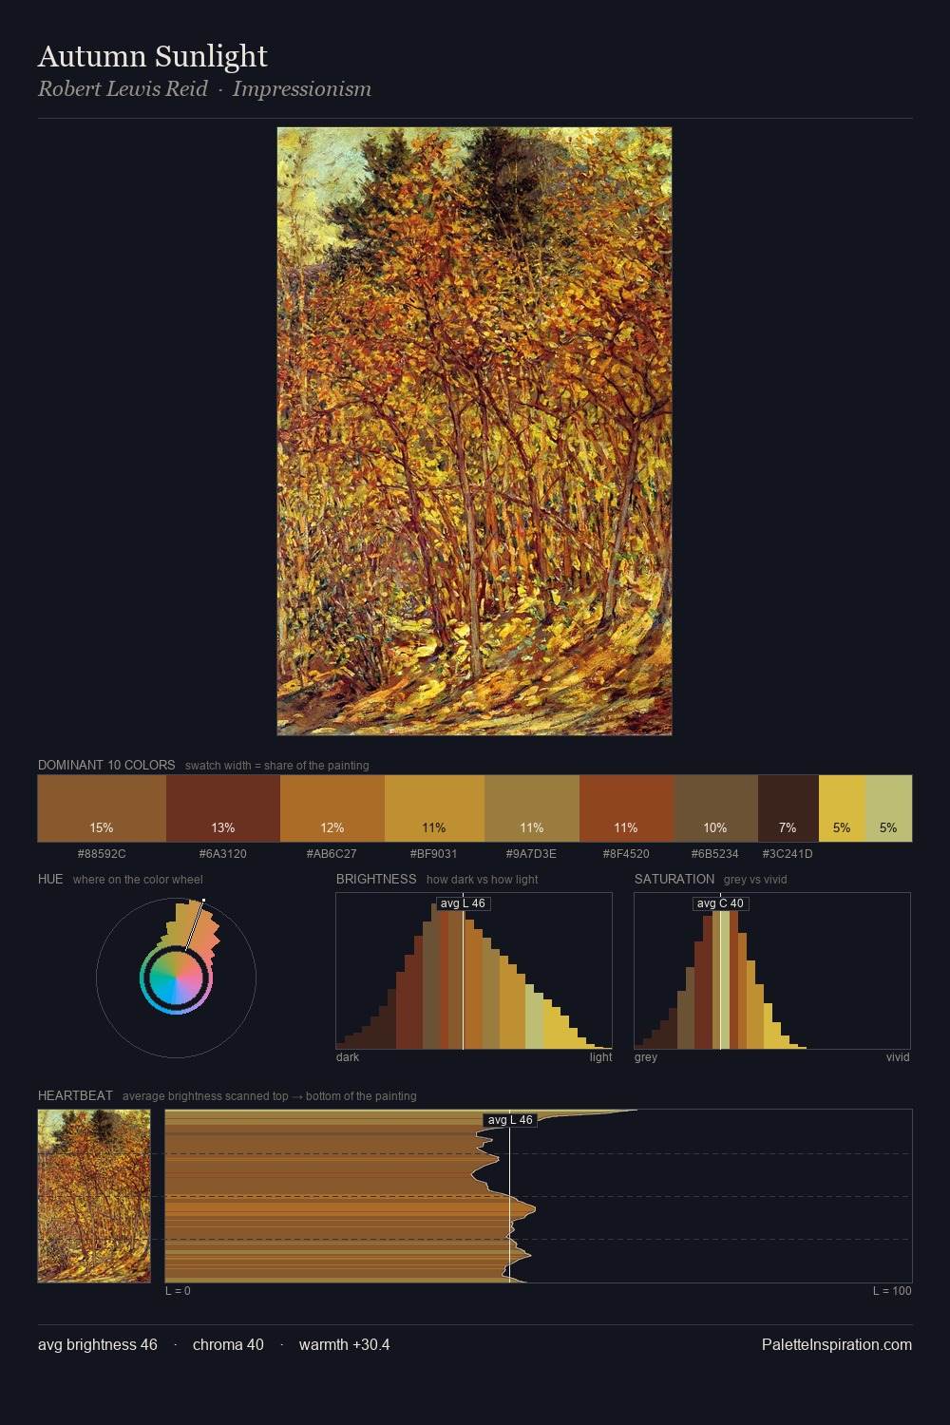Click the #AB6C27 hex code label

[332, 854]
